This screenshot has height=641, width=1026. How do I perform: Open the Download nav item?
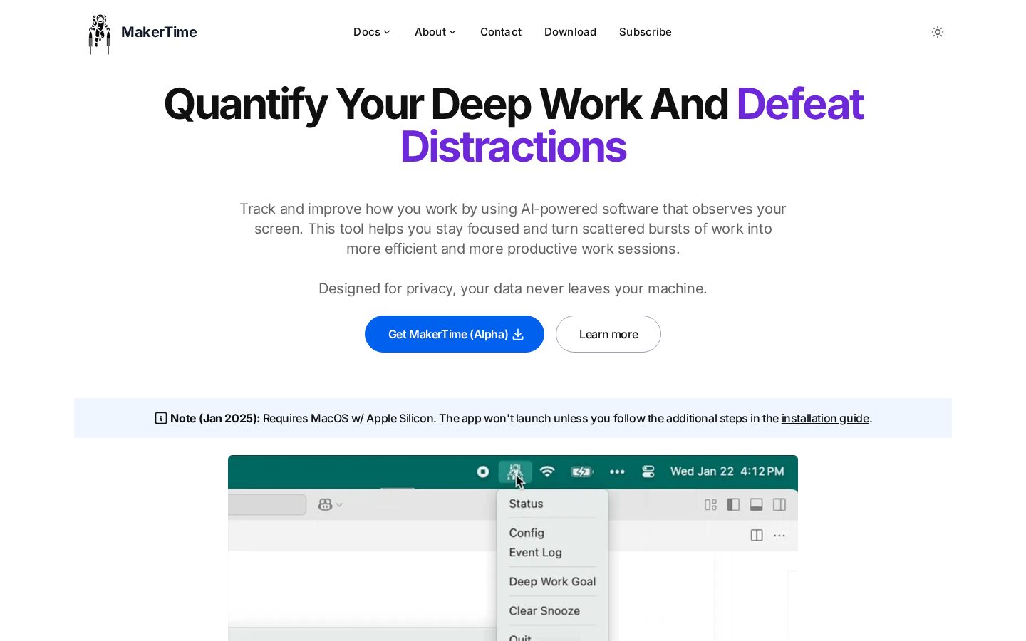pos(570,32)
